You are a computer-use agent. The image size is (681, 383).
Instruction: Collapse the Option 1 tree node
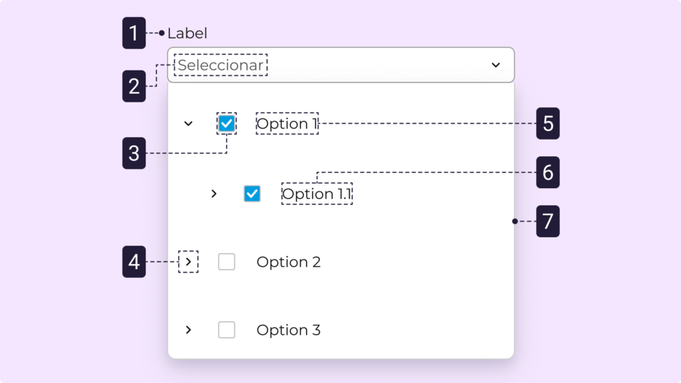click(x=188, y=124)
